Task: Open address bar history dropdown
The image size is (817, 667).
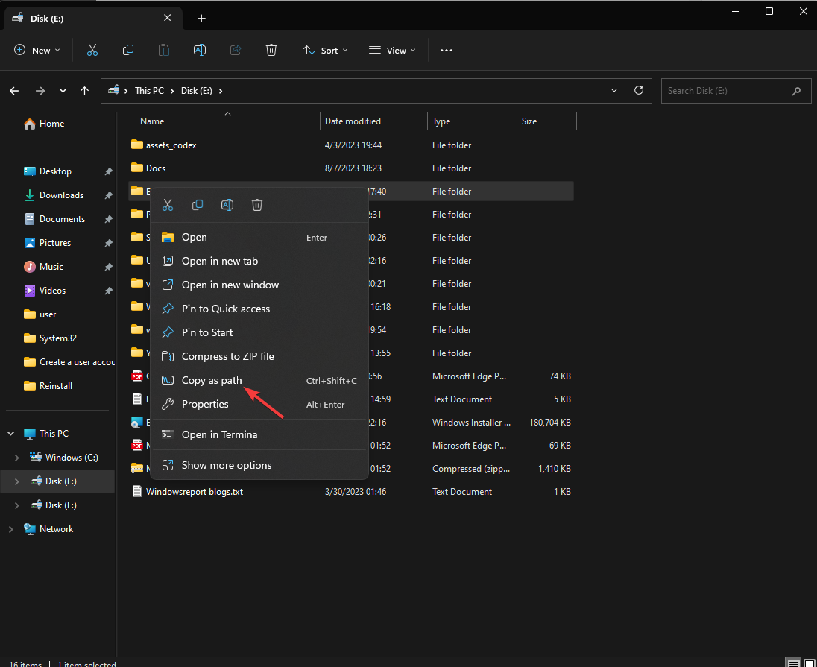Action: coord(614,91)
